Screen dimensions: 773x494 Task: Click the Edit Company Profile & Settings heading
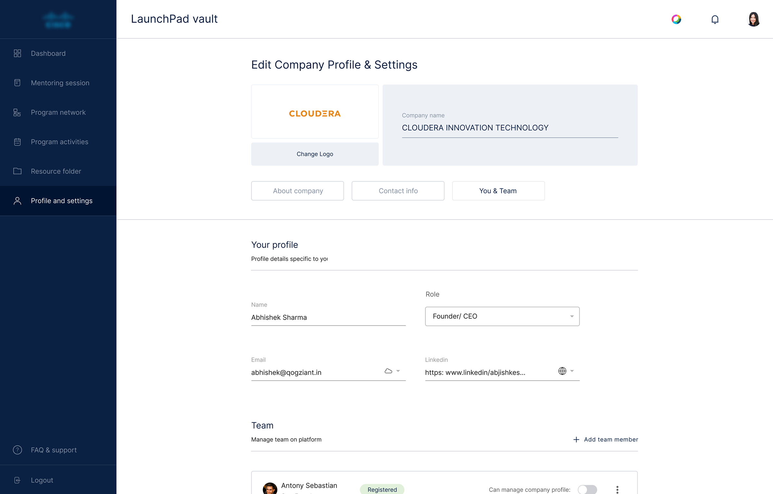coord(334,65)
